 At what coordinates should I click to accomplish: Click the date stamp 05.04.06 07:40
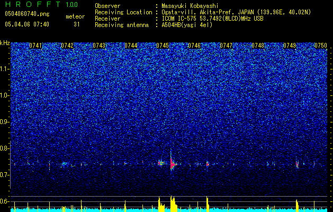(x=27, y=24)
